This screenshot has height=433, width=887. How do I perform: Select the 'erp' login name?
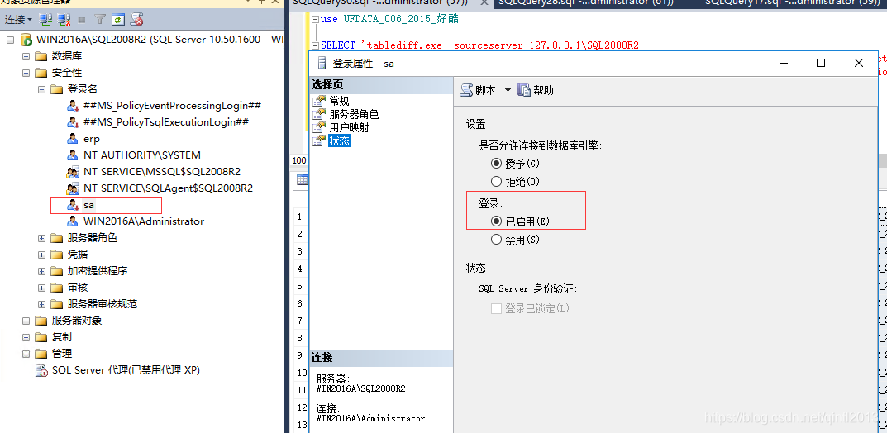92,139
